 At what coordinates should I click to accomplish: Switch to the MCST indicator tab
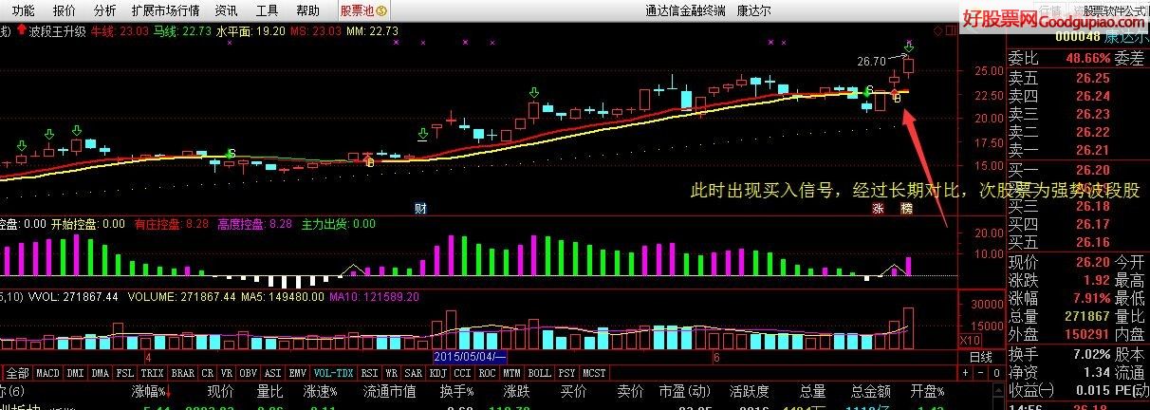(x=595, y=373)
